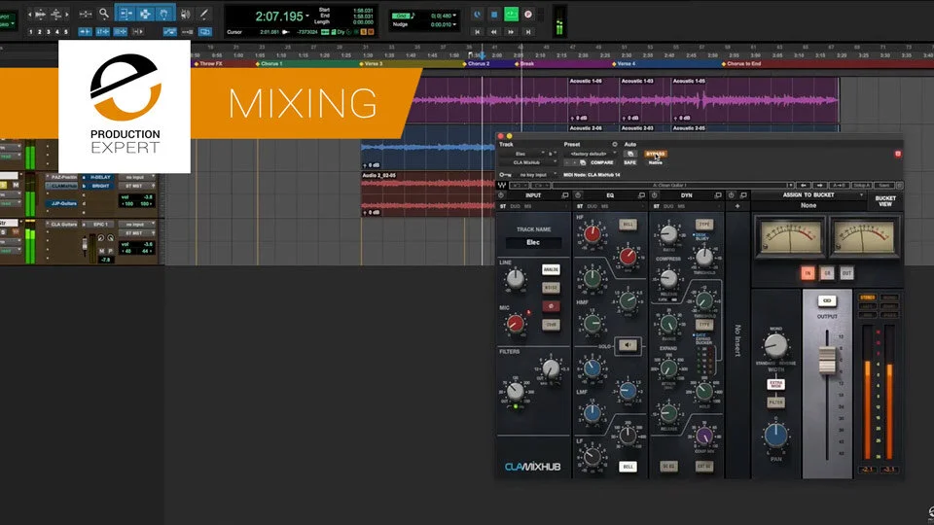Click the A to B copy button
Screen dimensions: 934x525
click(x=840, y=185)
